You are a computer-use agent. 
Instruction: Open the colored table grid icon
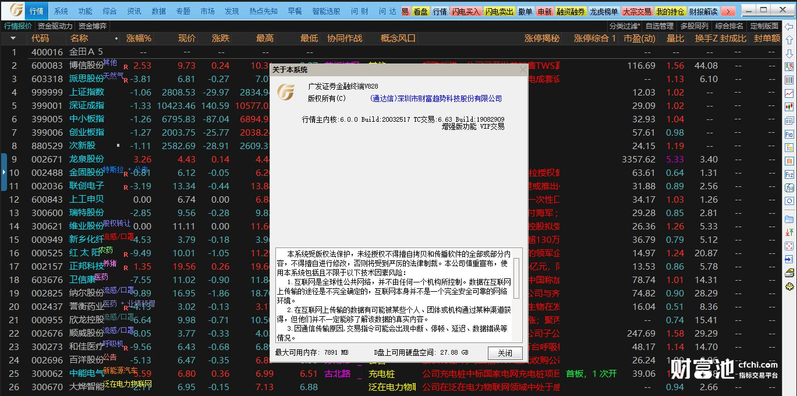[x=789, y=80]
